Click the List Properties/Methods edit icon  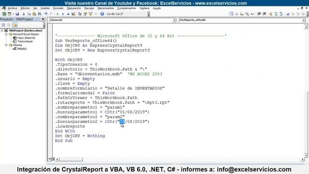pos(231,14)
